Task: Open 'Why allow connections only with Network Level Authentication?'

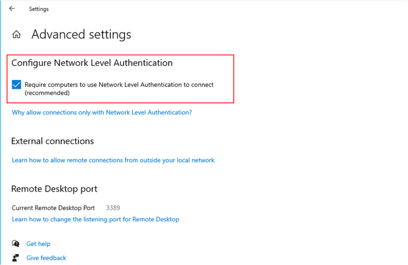Action: click(102, 112)
